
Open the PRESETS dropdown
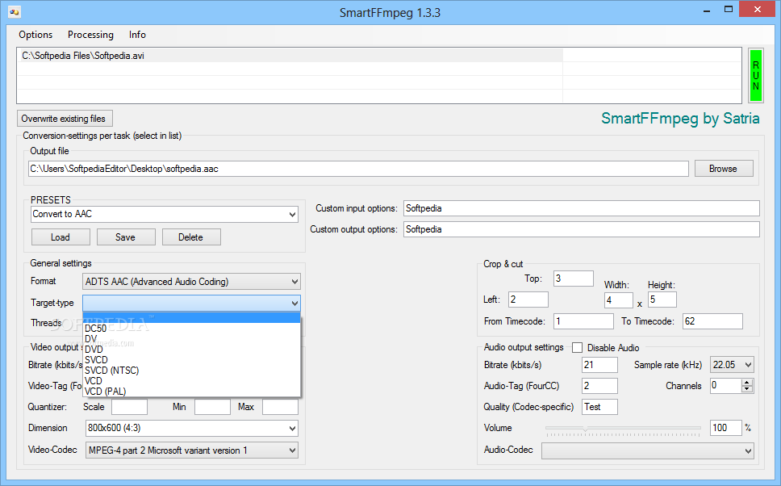pos(165,214)
